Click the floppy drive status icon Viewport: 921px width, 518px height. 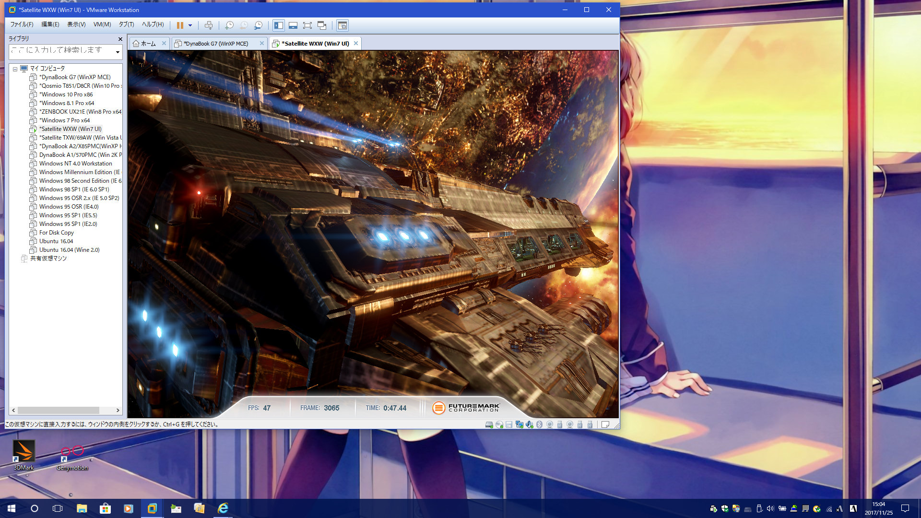509,424
